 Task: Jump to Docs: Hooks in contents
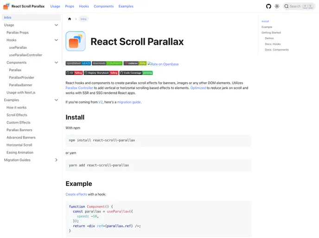[273, 44]
